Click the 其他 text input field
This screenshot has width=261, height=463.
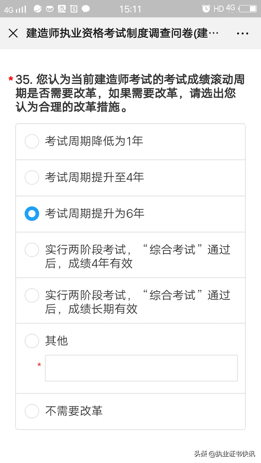141,368
